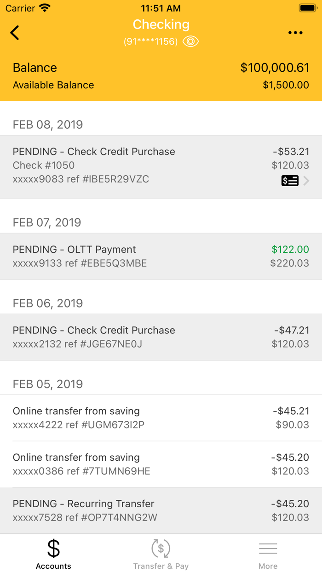The height and width of the screenshot is (572, 322).
Task: Open the OLTT Payment transaction
Action: (x=161, y=256)
